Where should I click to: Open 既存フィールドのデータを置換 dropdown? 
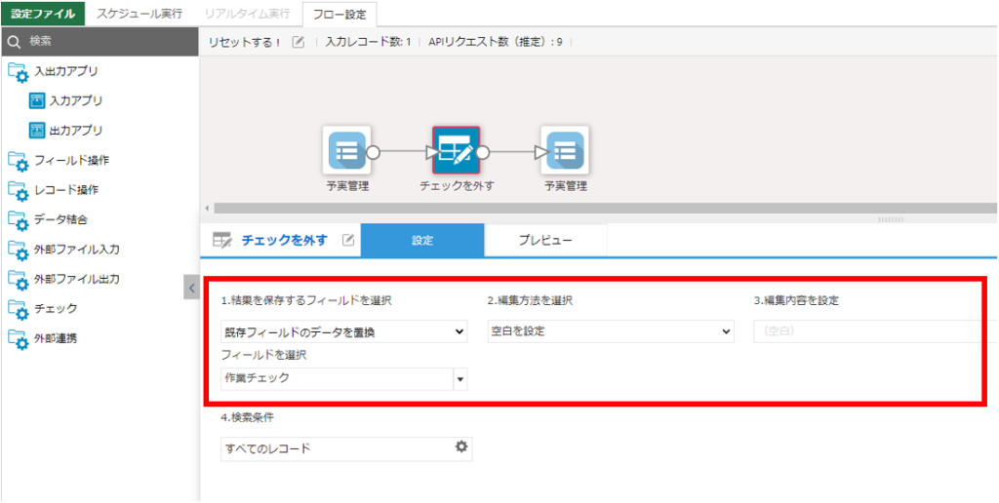pos(344,331)
